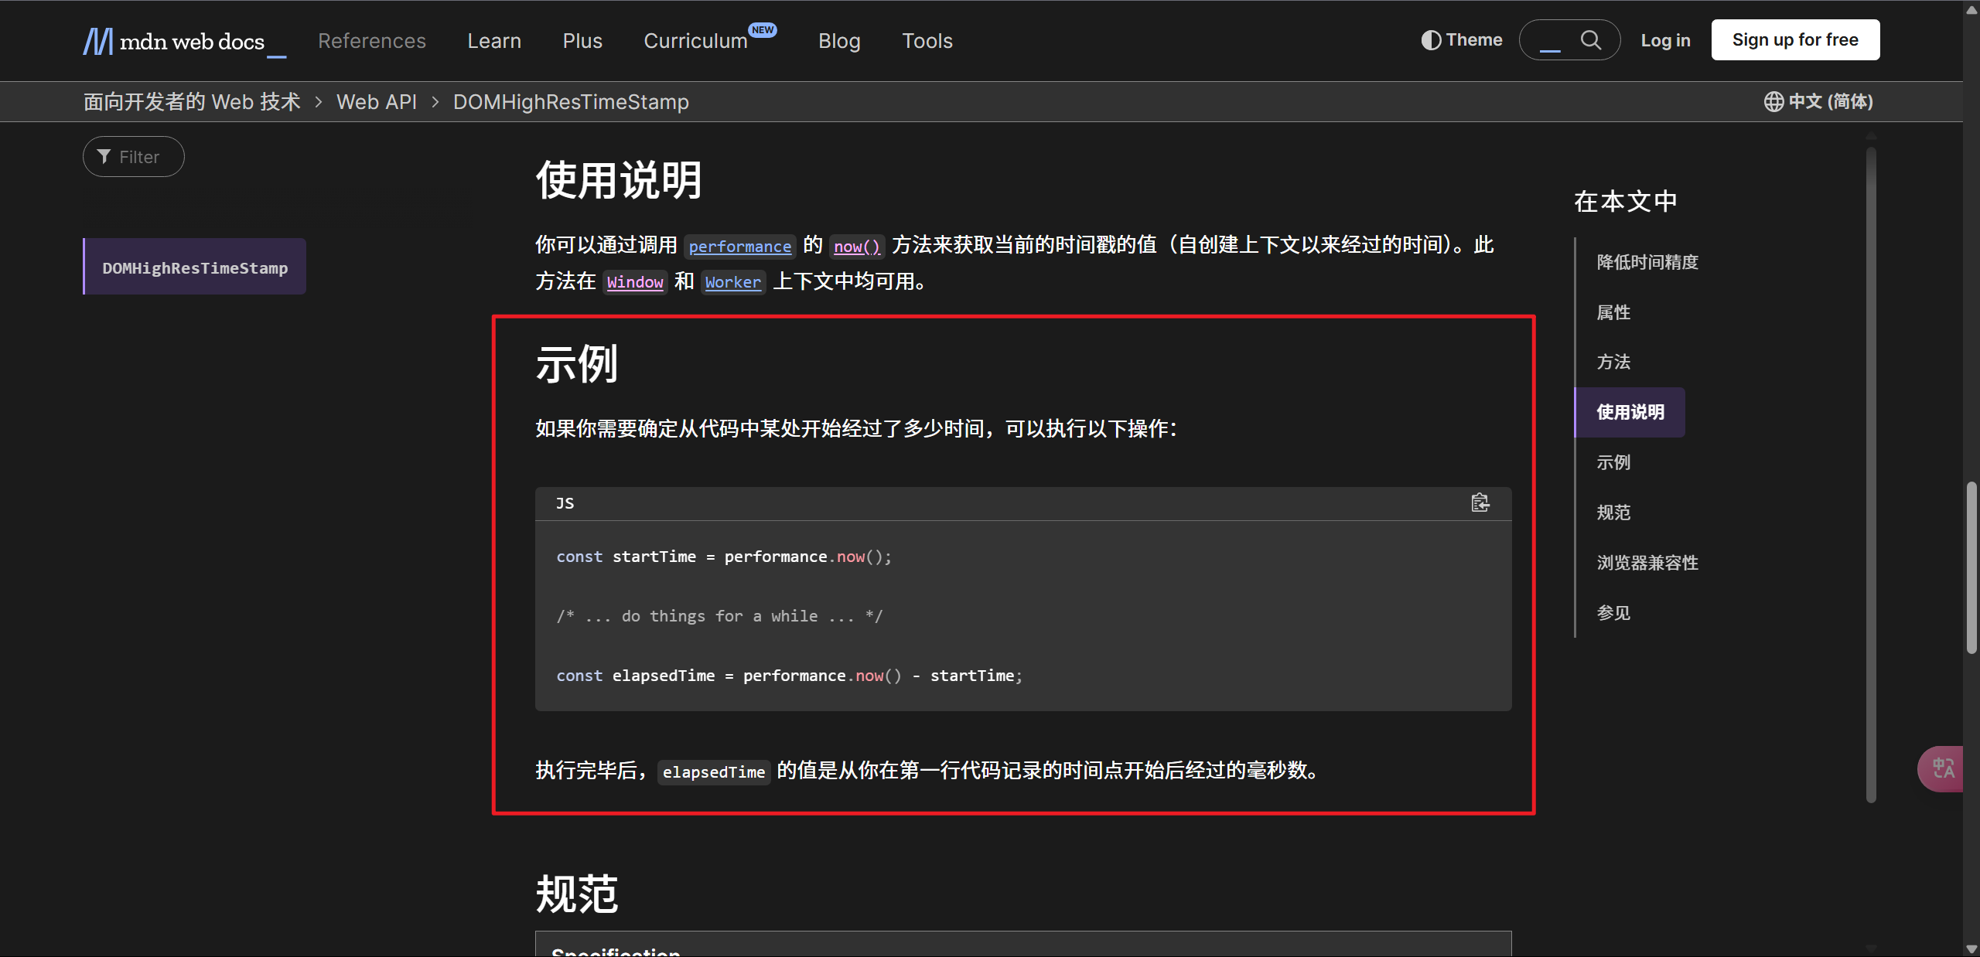Viewport: 1980px width, 957px height.
Task: Click the Log in link
Action: pos(1665,41)
